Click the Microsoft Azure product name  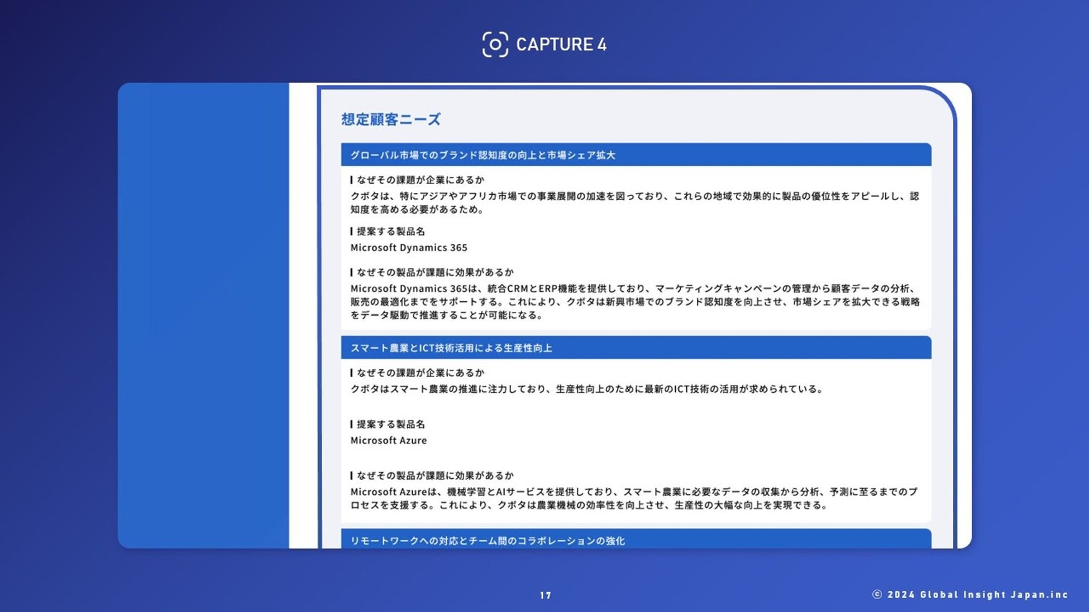(x=389, y=441)
